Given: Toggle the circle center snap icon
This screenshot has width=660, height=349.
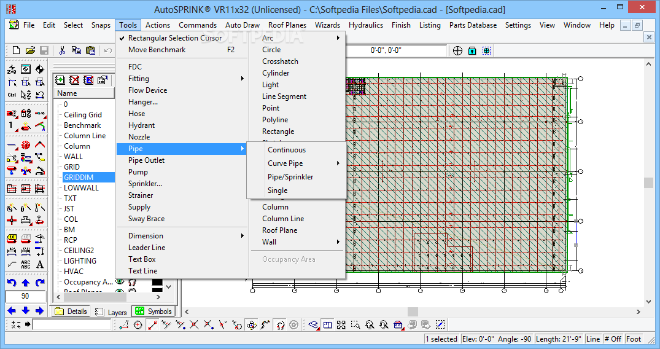Looking at the screenshot, I should point(138,324).
